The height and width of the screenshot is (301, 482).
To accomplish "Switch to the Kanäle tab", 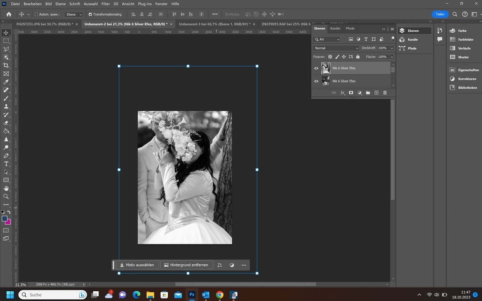I will (335, 28).
